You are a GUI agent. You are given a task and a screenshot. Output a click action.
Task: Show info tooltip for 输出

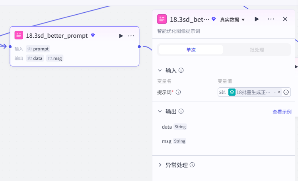click(x=181, y=111)
